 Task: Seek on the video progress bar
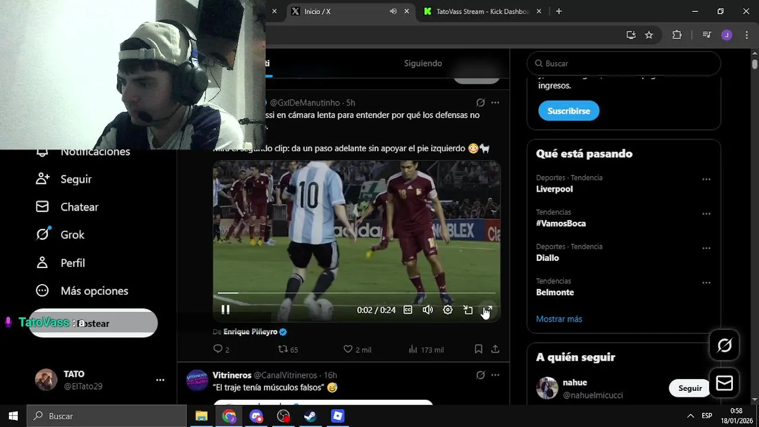click(x=356, y=293)
